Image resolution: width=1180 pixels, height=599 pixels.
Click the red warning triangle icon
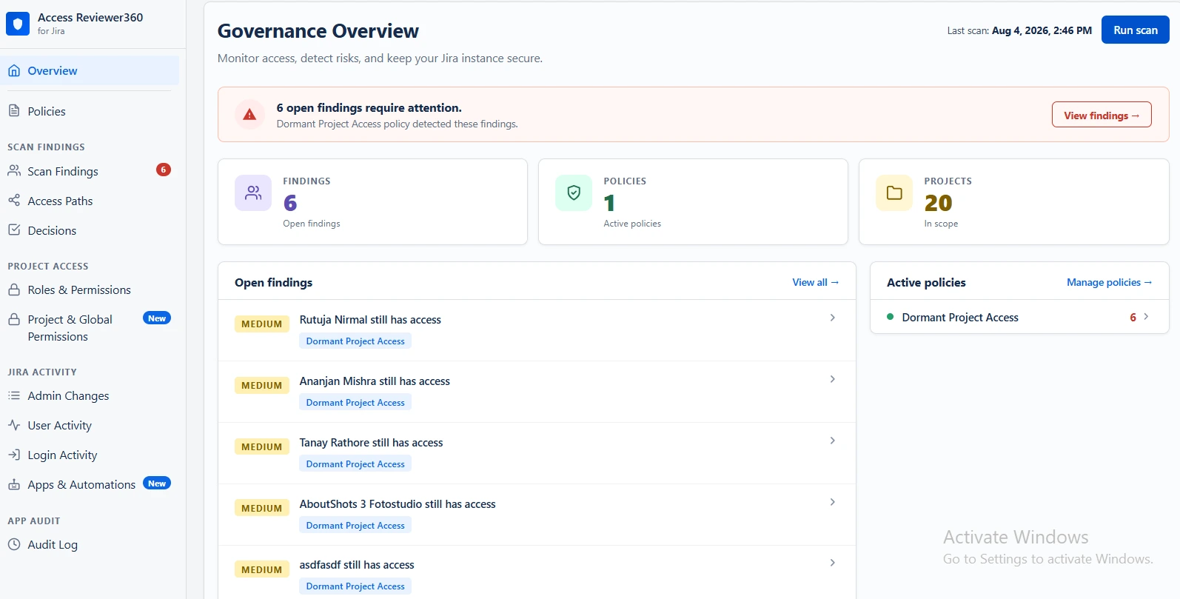[x=249, y=114]
